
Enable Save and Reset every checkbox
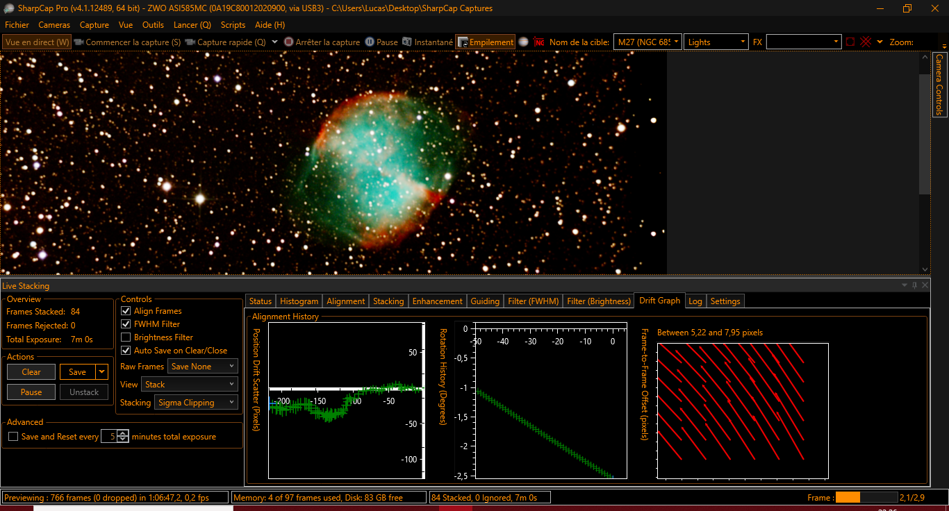pos(13,437)
